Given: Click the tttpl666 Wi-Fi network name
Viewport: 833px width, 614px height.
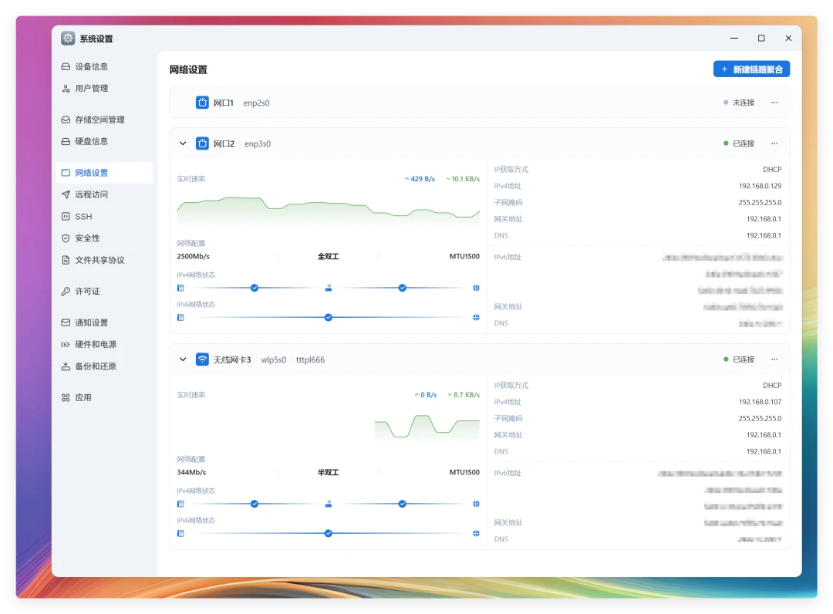Looking at the screenshot, I should pos(310,359).
